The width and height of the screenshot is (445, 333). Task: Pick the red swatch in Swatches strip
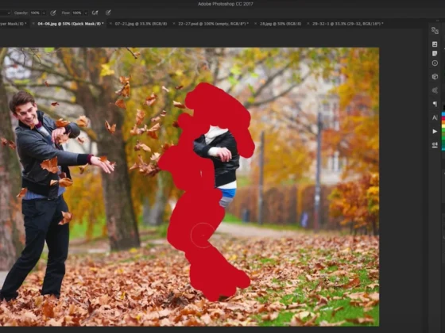click(x=443, y=118)
